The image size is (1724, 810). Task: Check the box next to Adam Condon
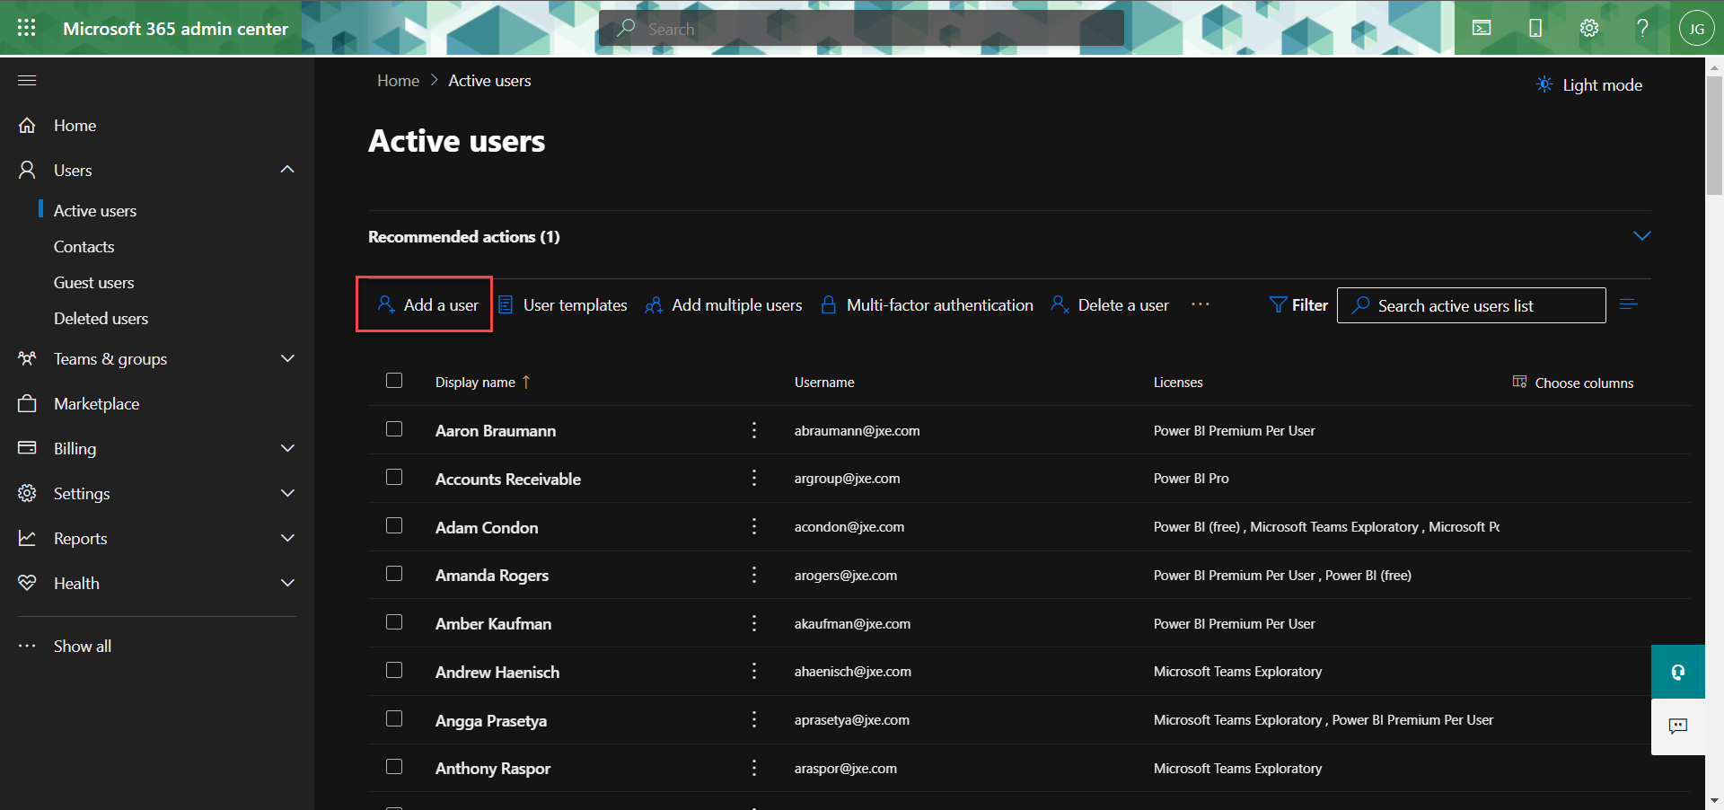(394, 525)
